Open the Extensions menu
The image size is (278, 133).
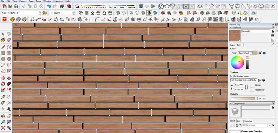(x=58, y=1)
